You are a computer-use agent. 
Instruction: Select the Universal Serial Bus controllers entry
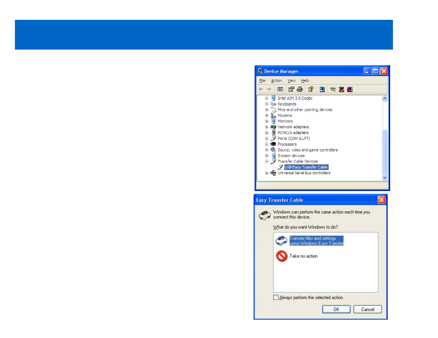[304, 173]
